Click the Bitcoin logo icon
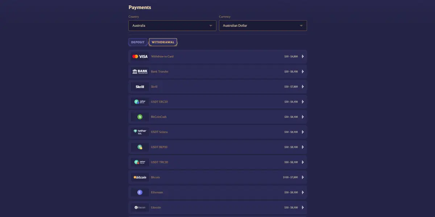435x217 pixels. 140,177
